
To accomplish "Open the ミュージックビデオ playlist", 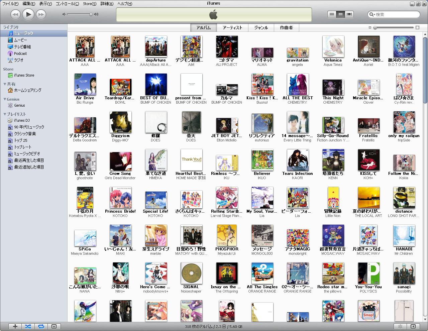I will (33, 154).
